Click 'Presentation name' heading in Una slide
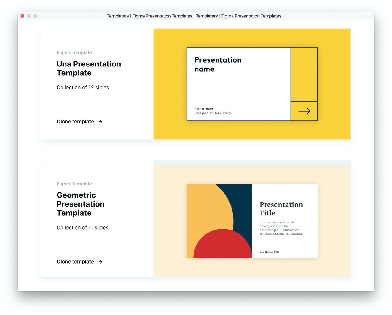 (218, 64)
